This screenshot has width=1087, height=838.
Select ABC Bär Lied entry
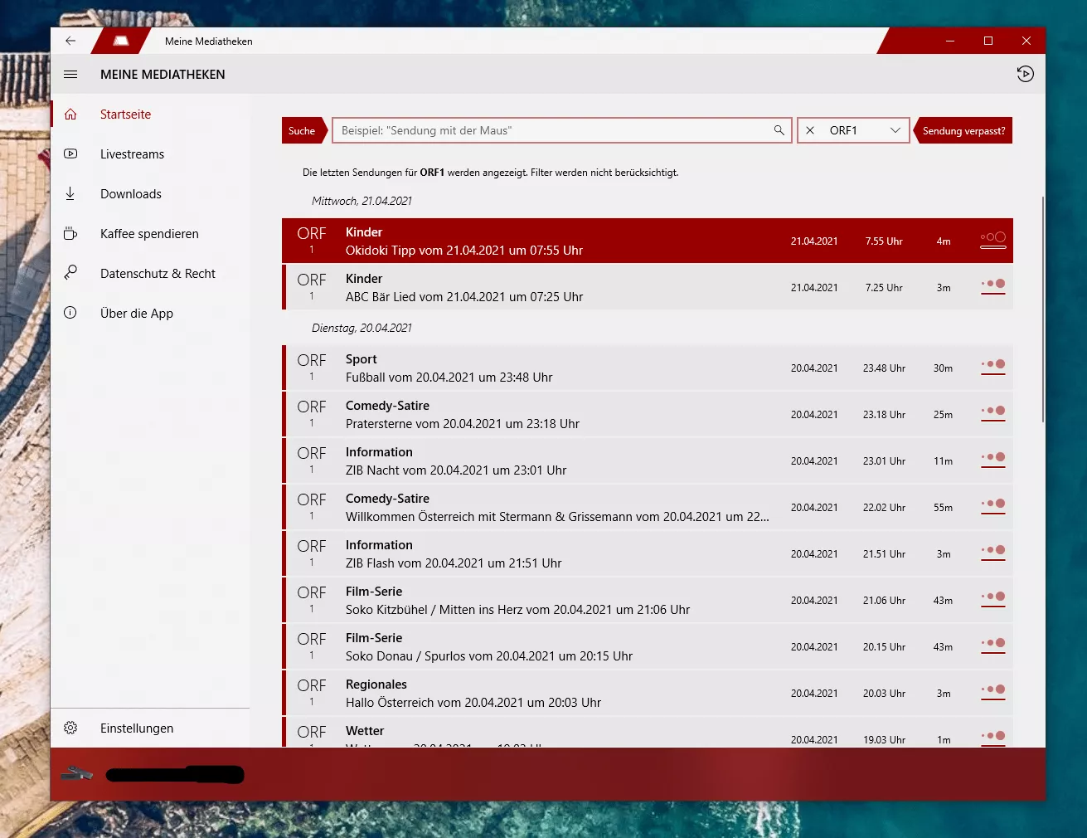click(x=648, y=287)
